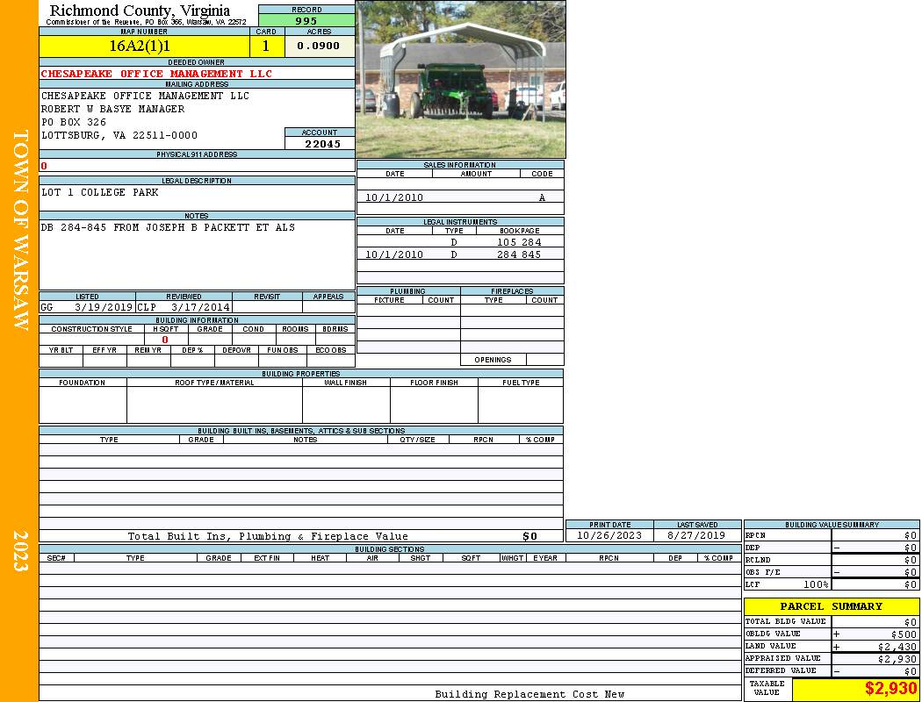This screenshot has height=702, width=922.
Task: Select the Richmond County, Virginia title
Action: point(140,11)
